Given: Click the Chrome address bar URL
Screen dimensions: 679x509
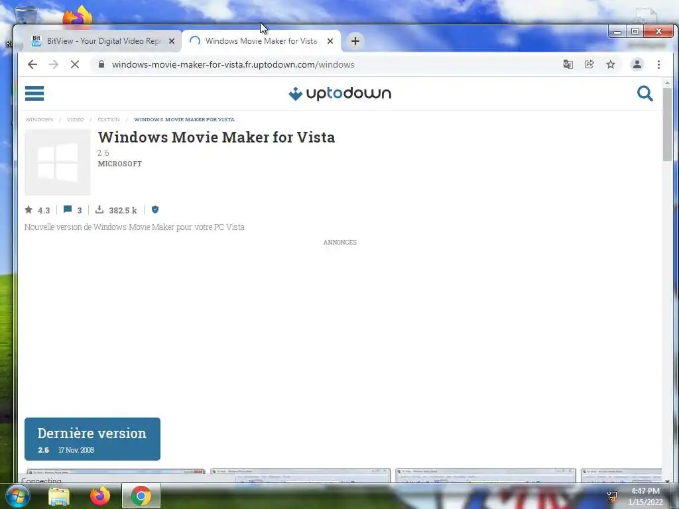Looking at the screenshot, I should [x=233, y=64].
